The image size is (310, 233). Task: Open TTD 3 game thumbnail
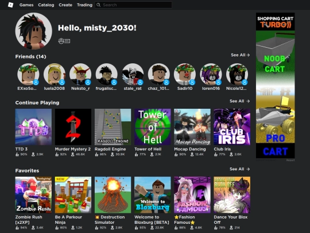(x=33, y=127)
